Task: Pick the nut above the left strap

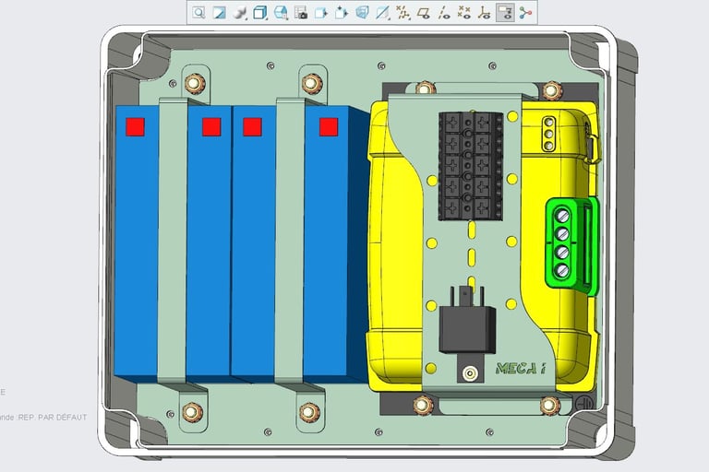Action: click(196, 83)
